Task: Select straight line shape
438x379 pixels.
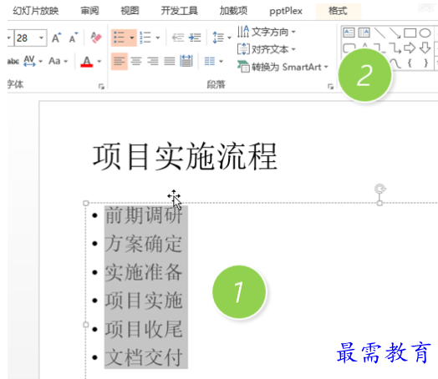Action: [379, 33]
